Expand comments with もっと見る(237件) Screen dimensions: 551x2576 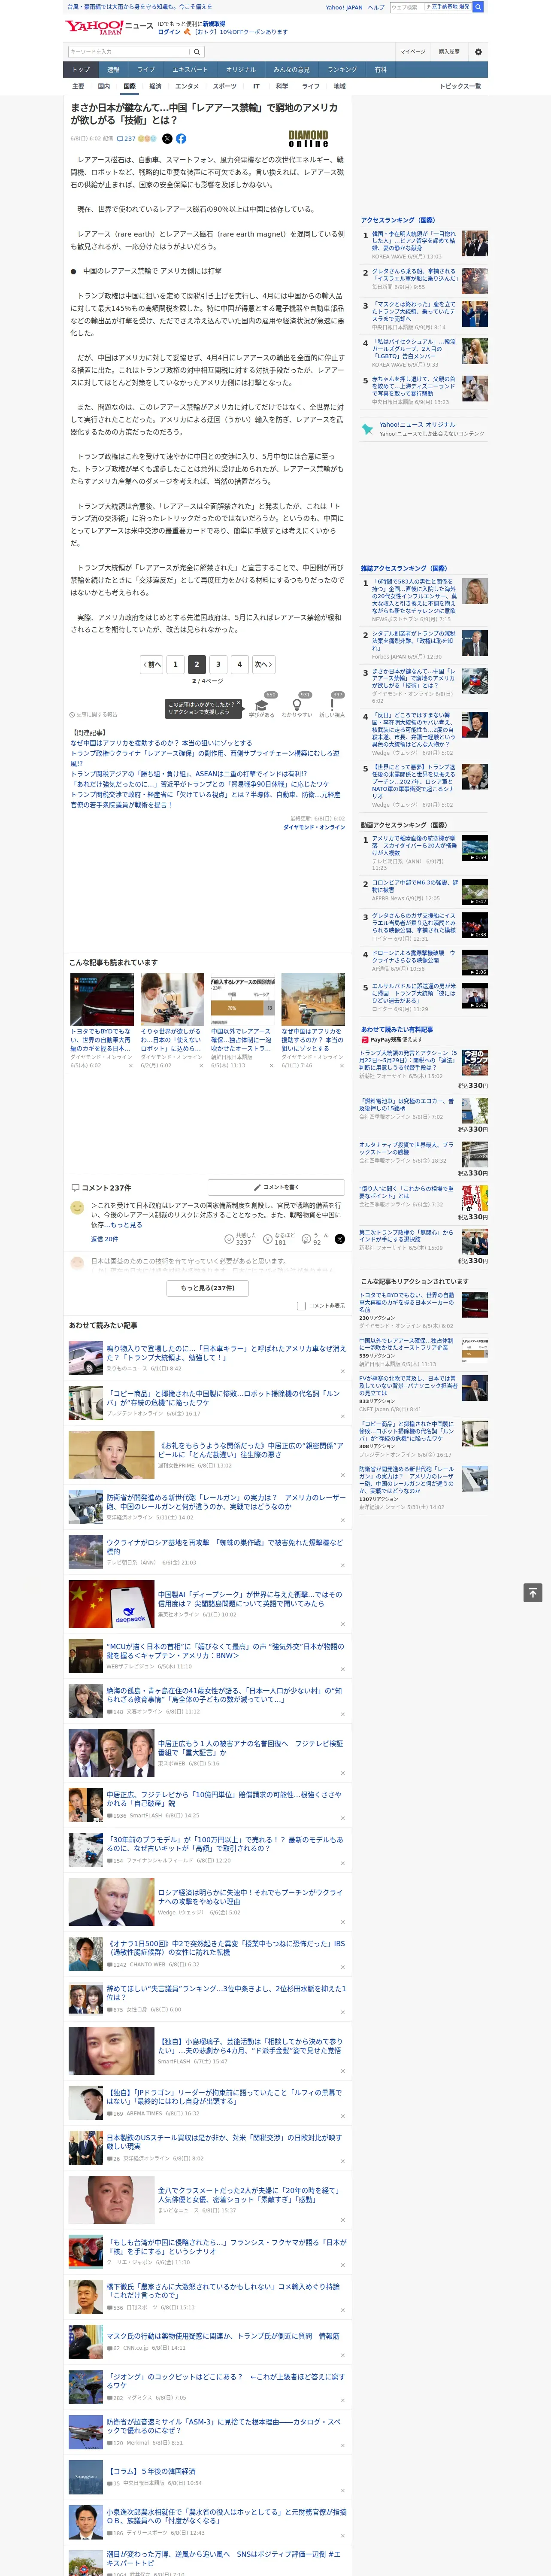(208, 1288)
